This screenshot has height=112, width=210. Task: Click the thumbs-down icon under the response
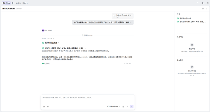[127, 64]
